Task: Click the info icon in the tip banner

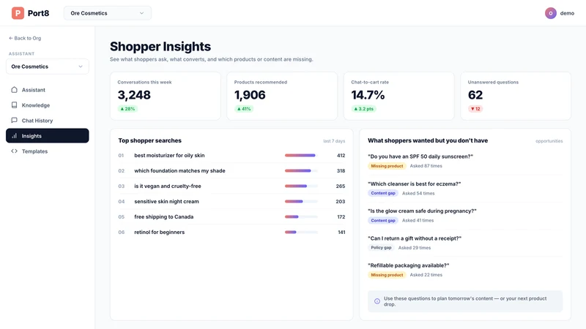Action: [x=377, y=301]
